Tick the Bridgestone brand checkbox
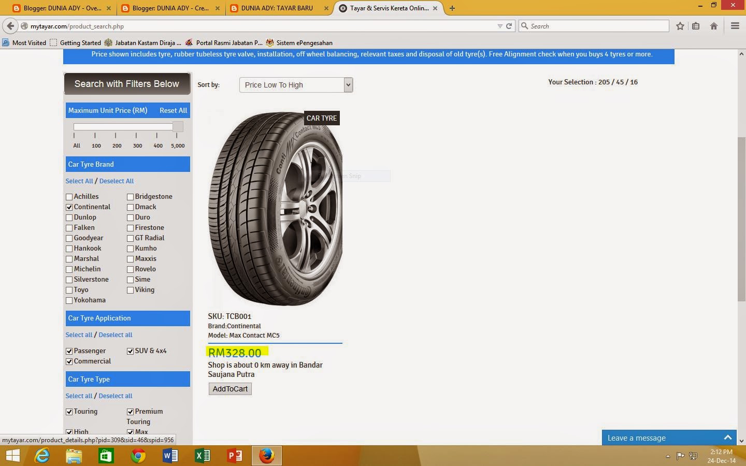Screen dimensions: 746x466 pos(130,197)
